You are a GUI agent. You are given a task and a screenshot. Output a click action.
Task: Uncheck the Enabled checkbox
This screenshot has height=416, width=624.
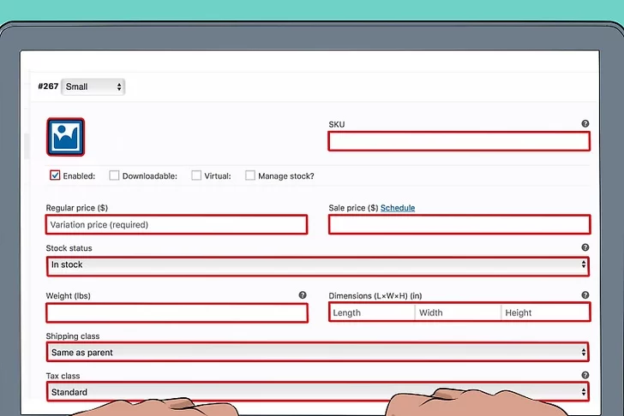click(56, 175)
